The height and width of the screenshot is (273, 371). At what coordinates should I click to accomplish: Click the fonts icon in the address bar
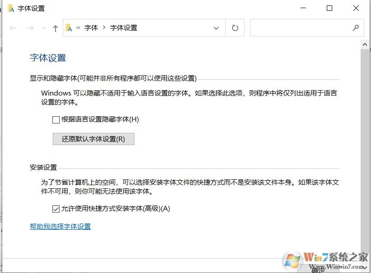point(70,27)
